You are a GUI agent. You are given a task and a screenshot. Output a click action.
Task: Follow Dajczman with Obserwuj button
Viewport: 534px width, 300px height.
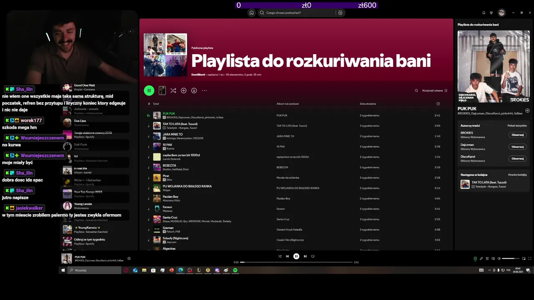tap(518, 147)
